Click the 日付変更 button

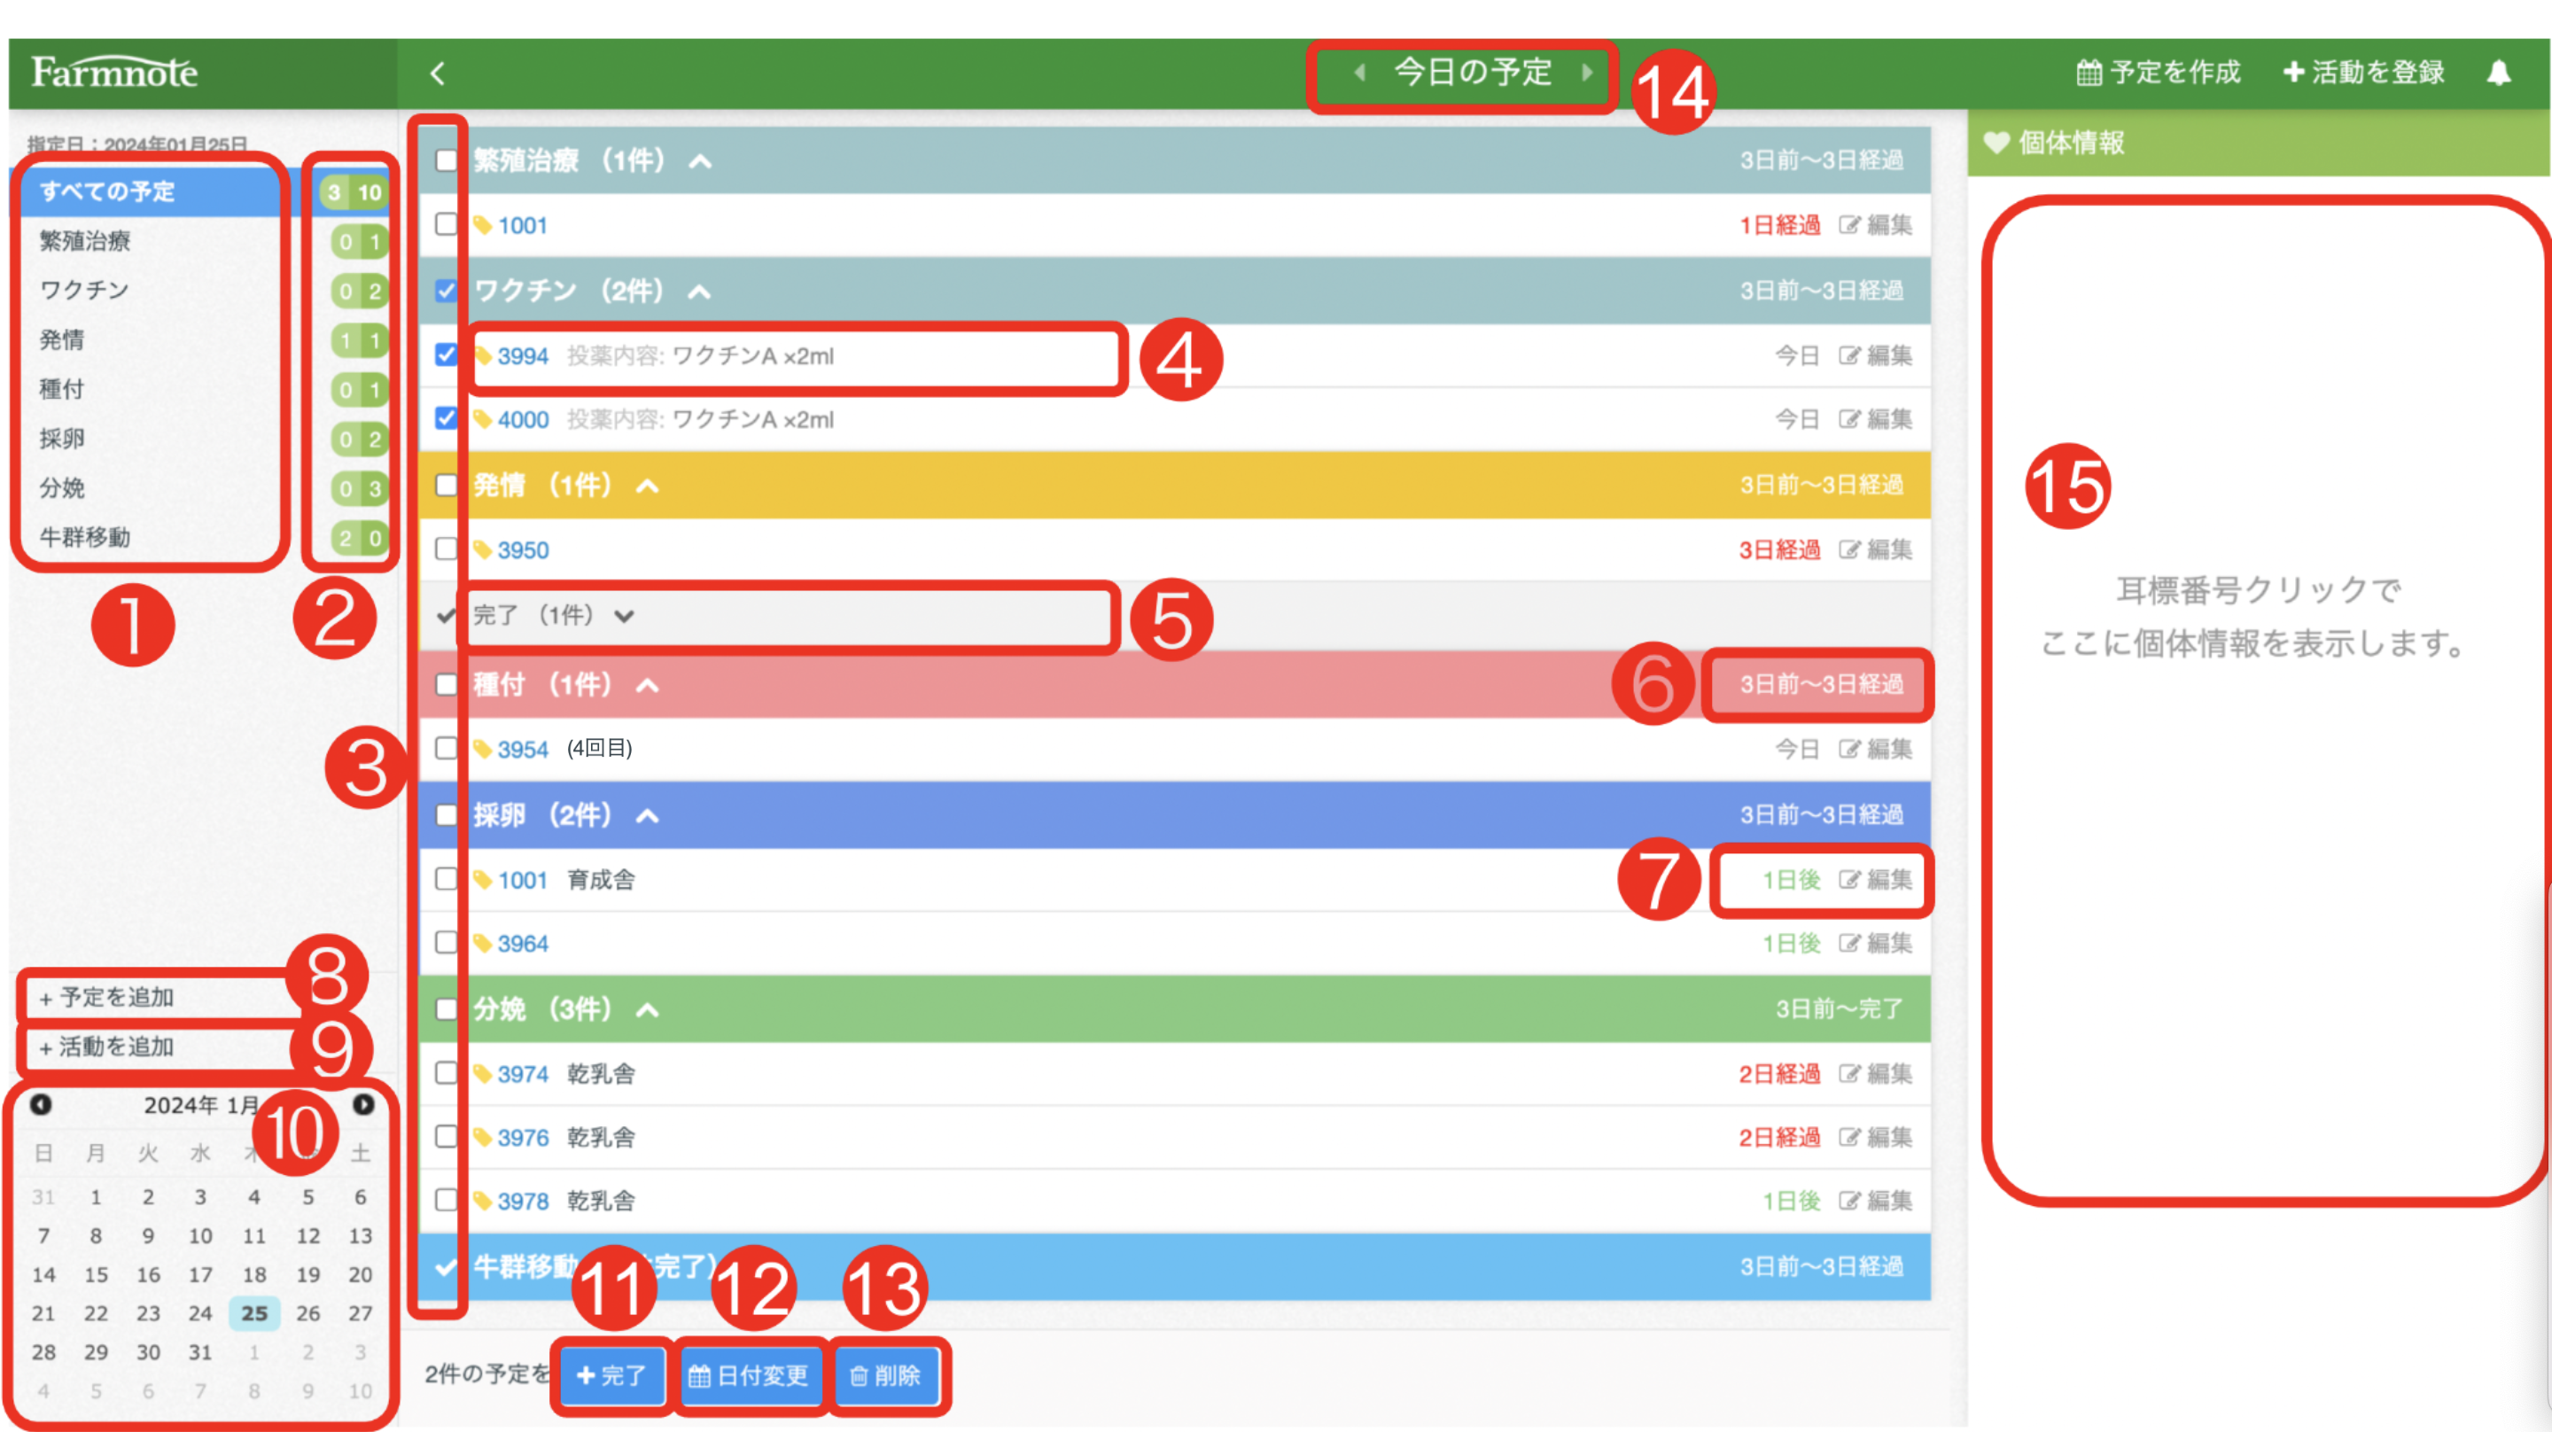(x=749, y=1375)
